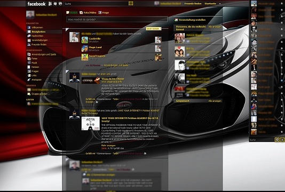Click the suggested person photo with the heart
This screenshot has width=285, height=192.
[179, 51]
